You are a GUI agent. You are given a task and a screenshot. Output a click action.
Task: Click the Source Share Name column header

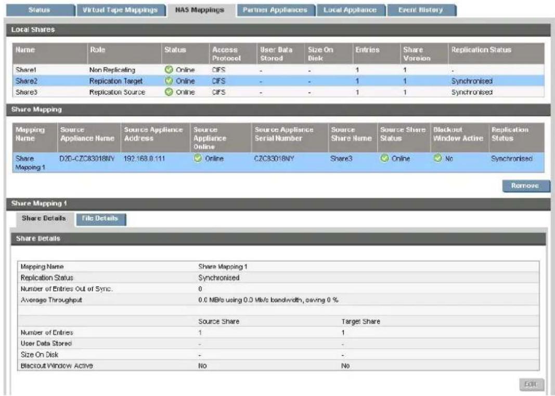[x=353, y=138]
